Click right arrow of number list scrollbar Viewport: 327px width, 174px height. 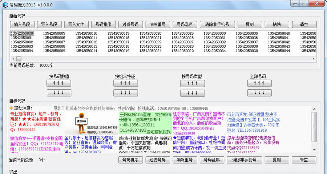tap(313, 59)
